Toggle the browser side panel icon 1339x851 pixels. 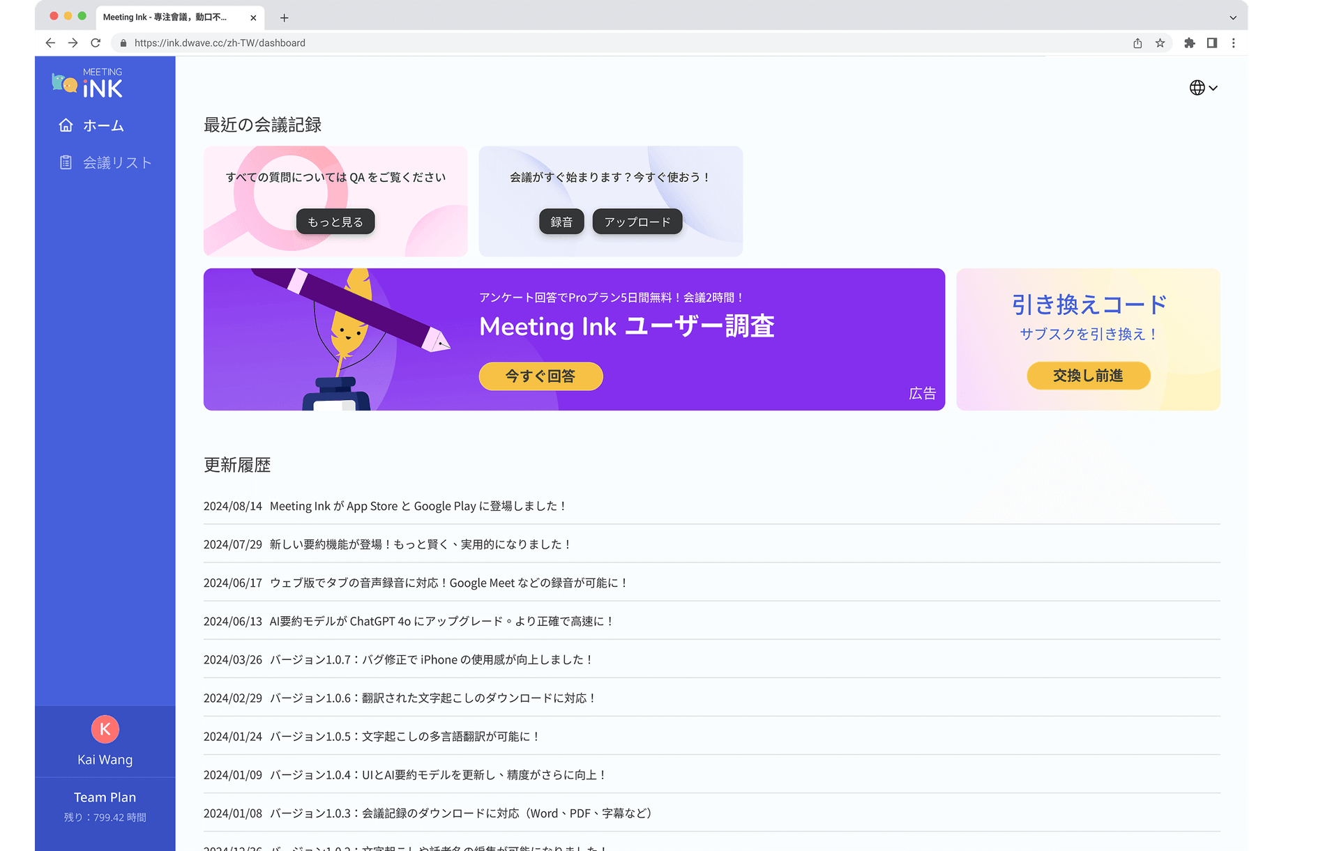coord(1212,43)
